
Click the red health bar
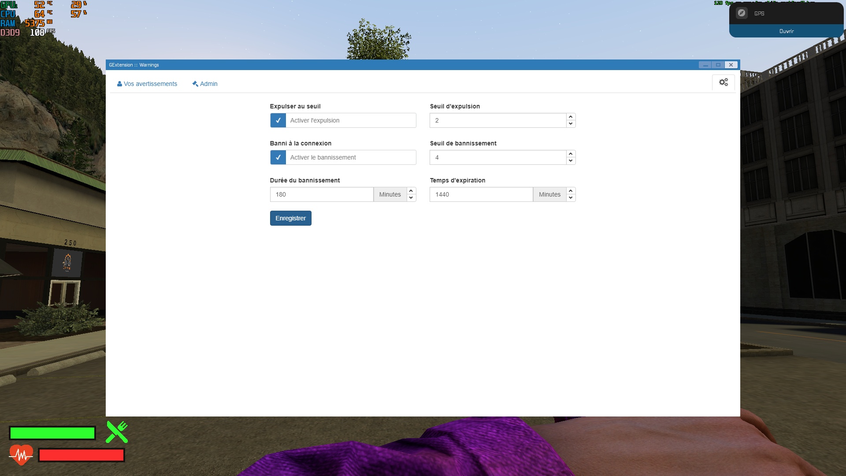pos(82,455)
